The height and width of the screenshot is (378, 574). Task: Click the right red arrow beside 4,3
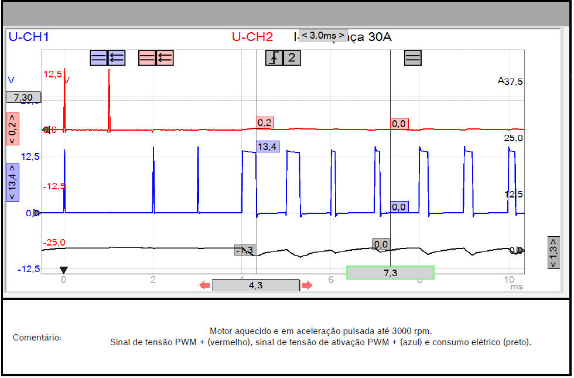tap(307, 285)
